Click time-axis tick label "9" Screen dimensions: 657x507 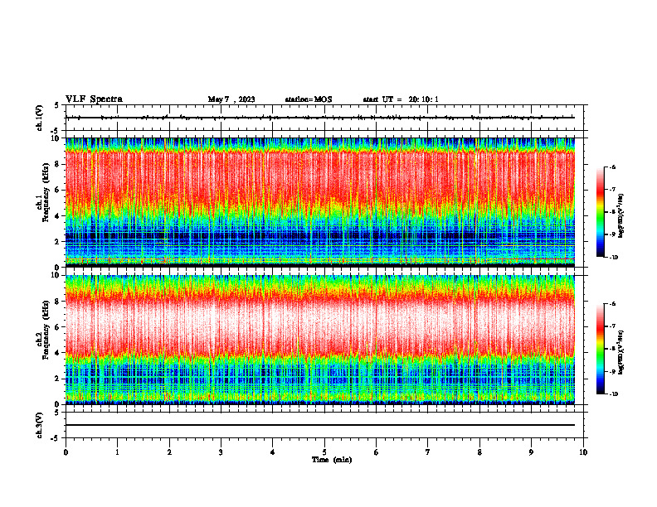[x=531, y=452]
